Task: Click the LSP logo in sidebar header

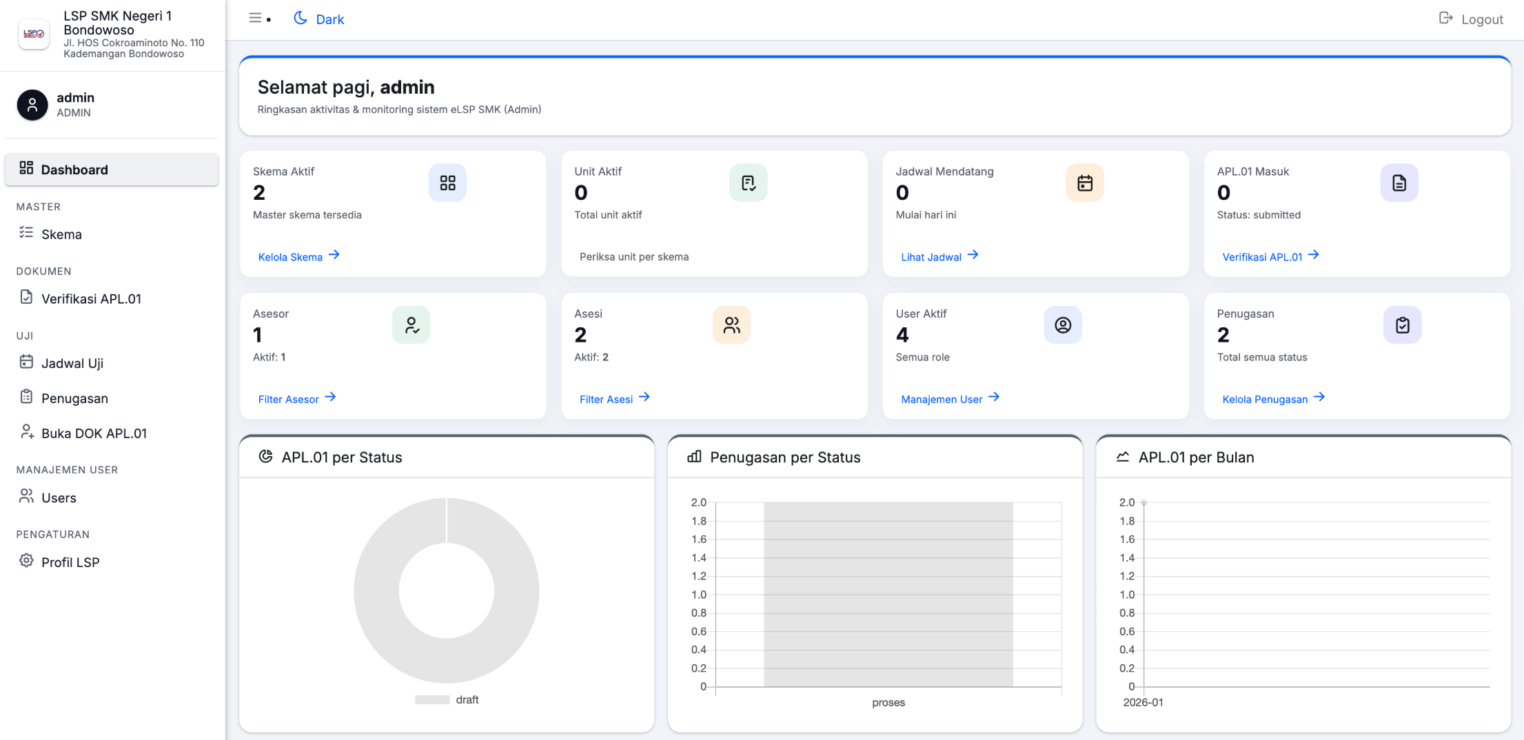Action: click(34, 34)
